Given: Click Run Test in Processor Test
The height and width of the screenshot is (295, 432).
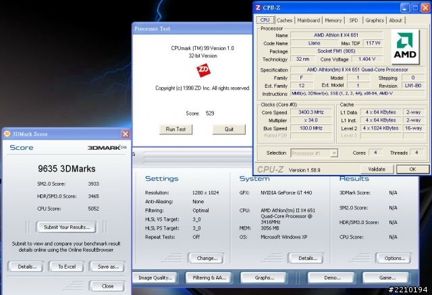Looking at the screenshot, I should pos(175,129).
